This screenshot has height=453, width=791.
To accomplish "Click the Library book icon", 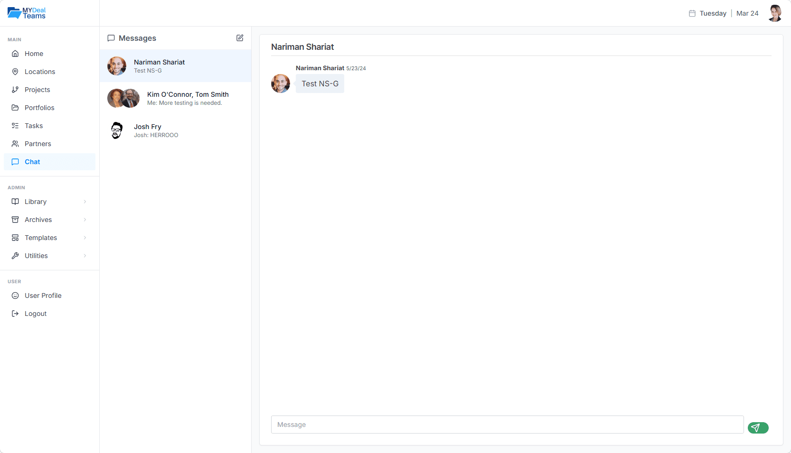I will (15, 202).
